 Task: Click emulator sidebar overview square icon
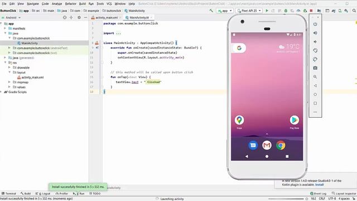point(315,103)
